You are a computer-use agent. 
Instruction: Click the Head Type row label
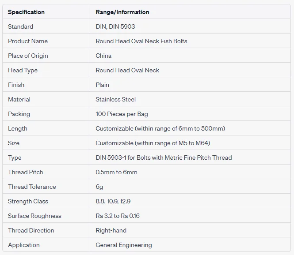[23, 70]
